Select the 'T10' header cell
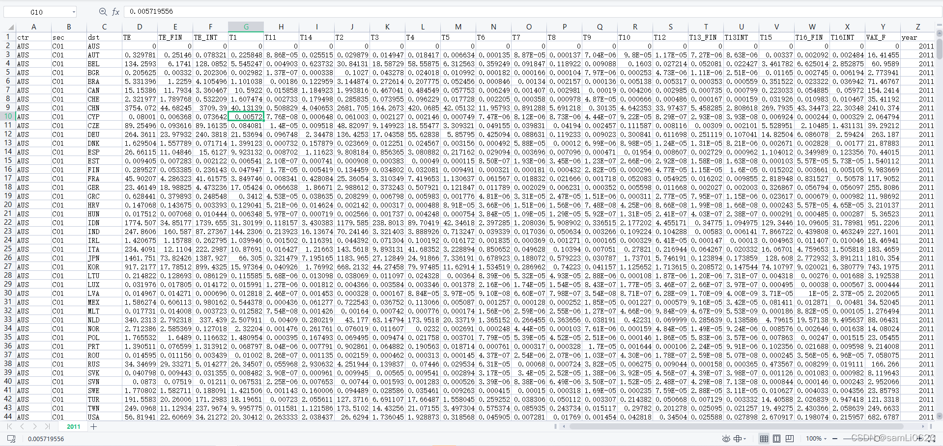The width and height of the screenshot is (943, 446). point(635,37)
